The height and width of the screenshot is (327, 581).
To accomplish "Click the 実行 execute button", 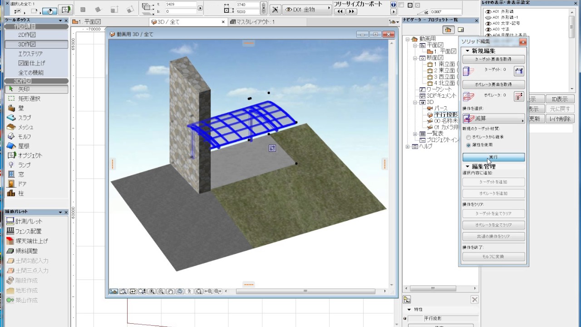I will coord(493,157).
